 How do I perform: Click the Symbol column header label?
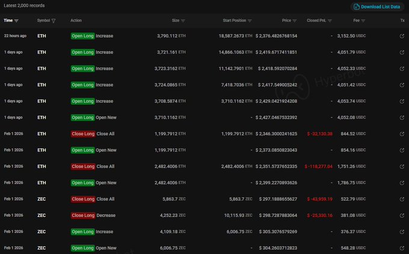43,20
